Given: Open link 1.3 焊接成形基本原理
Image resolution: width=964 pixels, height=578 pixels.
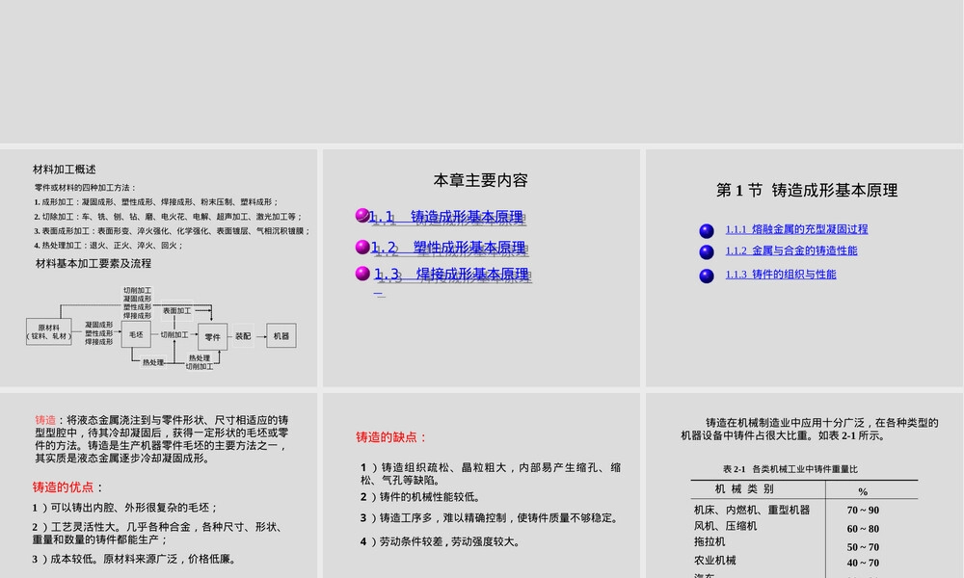Looking at the screenshot, I should 451,274.
